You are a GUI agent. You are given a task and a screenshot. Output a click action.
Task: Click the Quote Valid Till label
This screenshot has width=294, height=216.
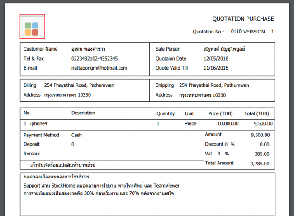point(171,68)
